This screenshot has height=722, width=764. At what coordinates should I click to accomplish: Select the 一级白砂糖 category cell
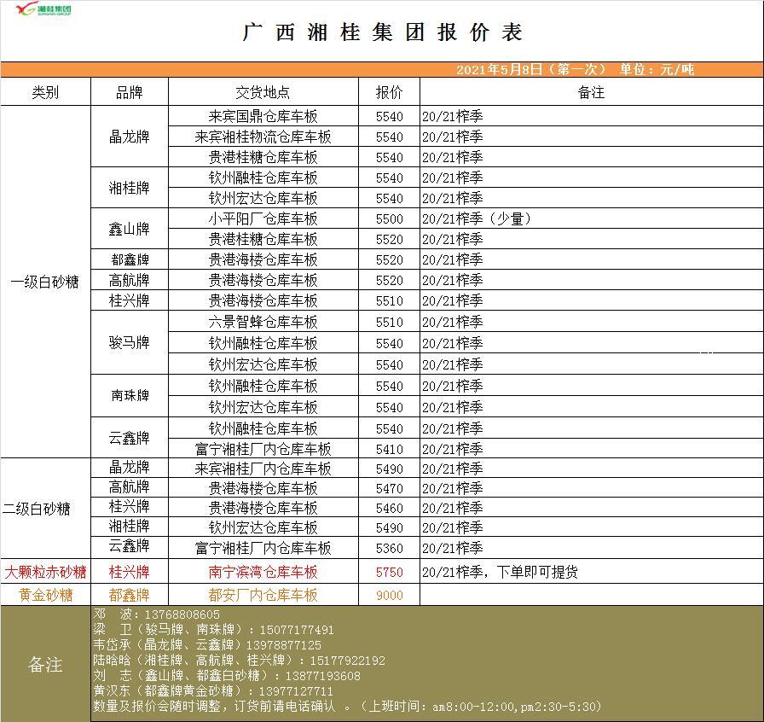pyautogui.click(x=45, y=282)
